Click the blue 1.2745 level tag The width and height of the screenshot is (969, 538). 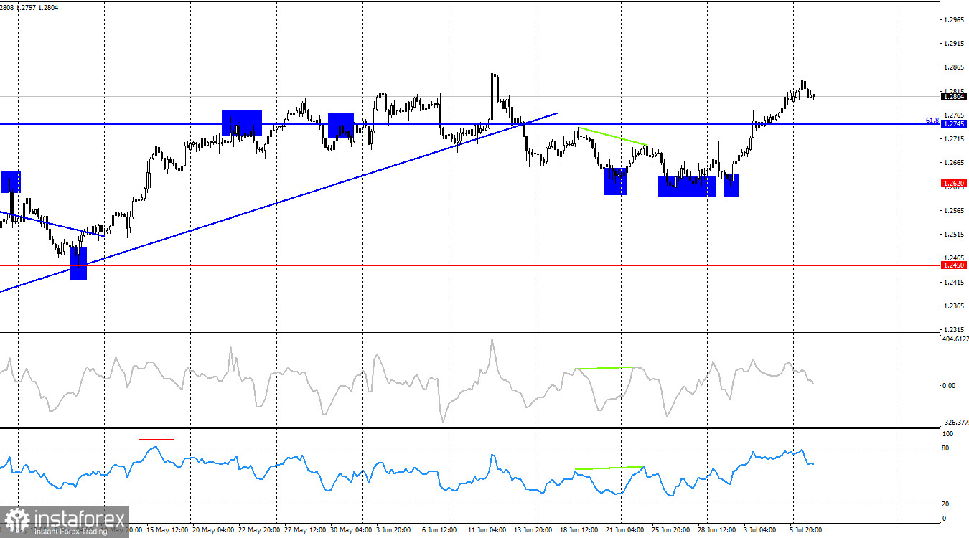coord(953,124)
